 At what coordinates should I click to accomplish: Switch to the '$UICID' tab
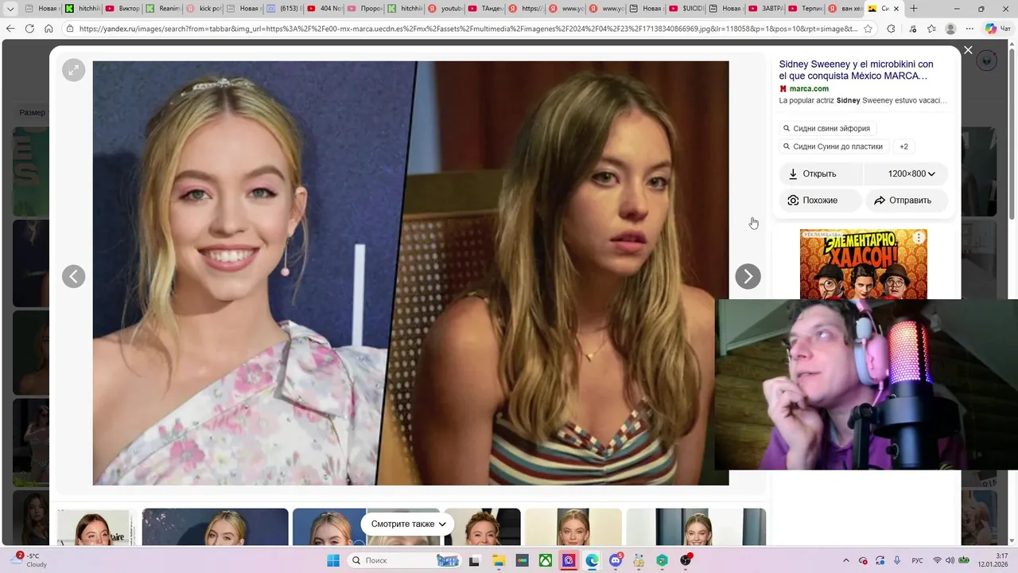(x=685, y=9)
